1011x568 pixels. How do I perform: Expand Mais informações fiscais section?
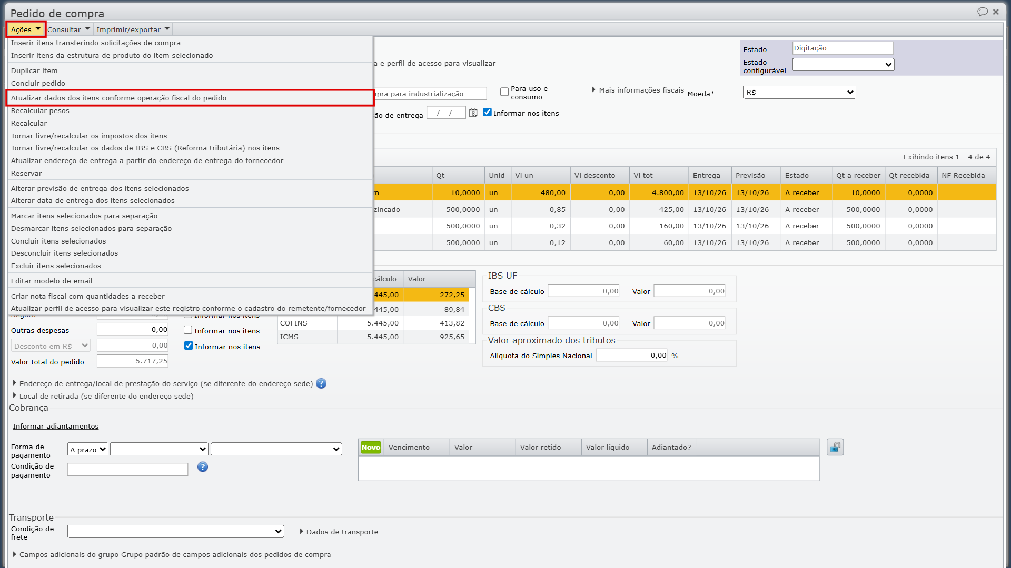click(x=638, y=90)
